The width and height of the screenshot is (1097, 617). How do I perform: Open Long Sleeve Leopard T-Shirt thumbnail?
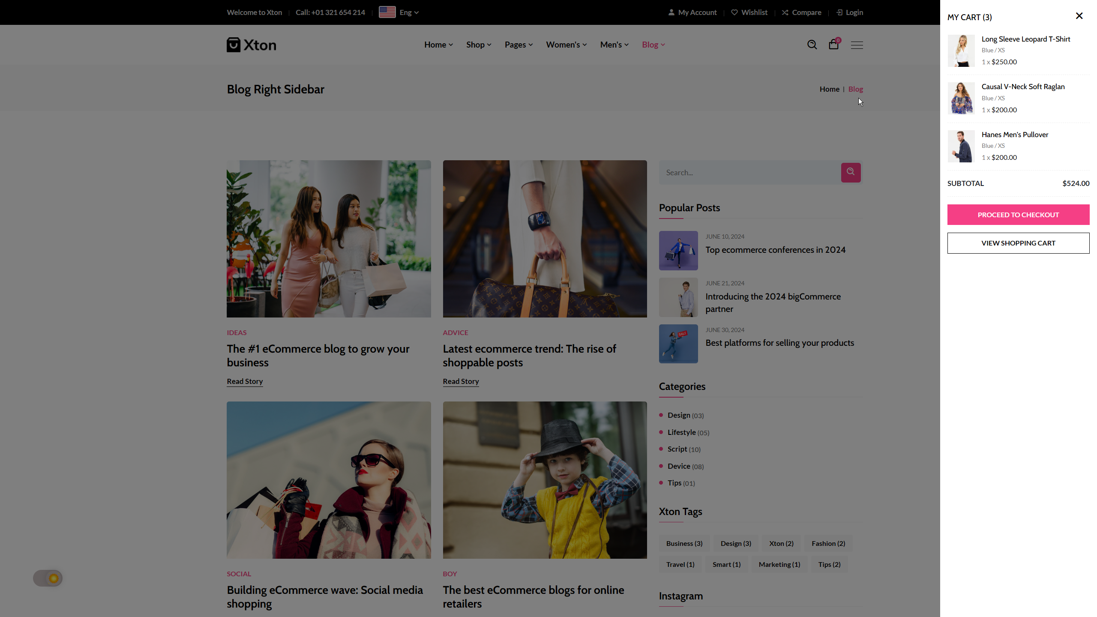click(x=961, y=51)
